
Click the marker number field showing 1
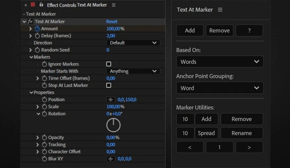point(220,147)
